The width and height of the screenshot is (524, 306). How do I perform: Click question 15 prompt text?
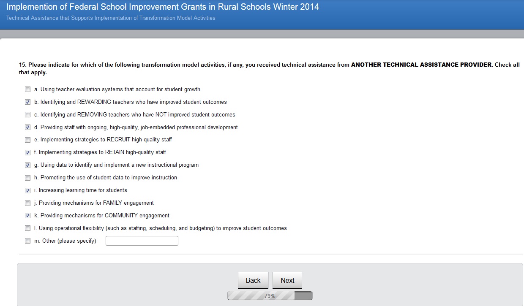(x=269, y=69)
